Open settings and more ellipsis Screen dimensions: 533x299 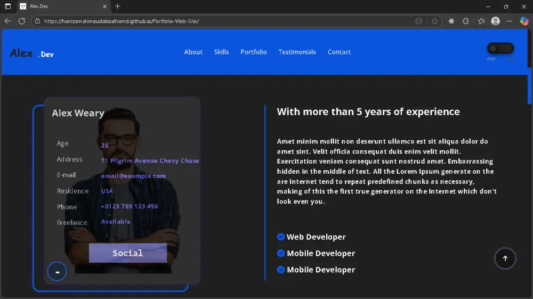pos(510,21)
